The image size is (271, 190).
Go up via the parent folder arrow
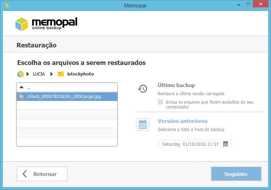coord(21,87)
